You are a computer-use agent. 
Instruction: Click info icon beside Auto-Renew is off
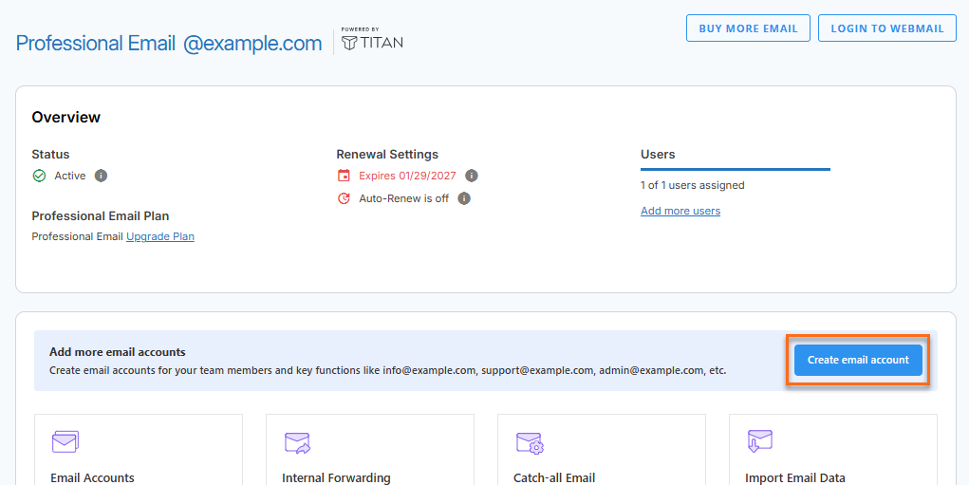pyautogui.click(x=464, y=198)
